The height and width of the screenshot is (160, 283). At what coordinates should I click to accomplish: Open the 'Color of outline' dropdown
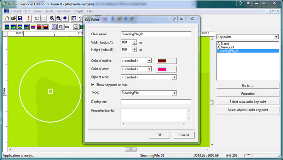149,61
